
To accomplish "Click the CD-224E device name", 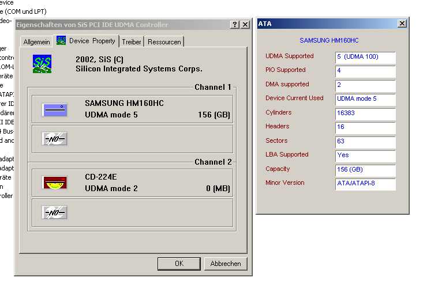I will pyautogui.click(x=101, y=177).
